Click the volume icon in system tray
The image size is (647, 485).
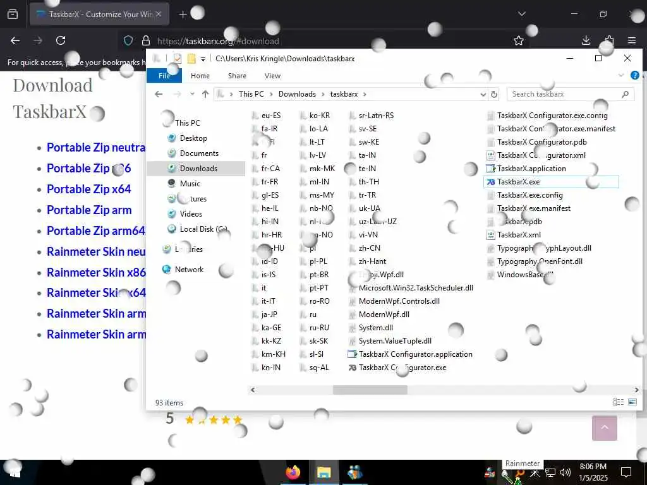coord(565,472)
